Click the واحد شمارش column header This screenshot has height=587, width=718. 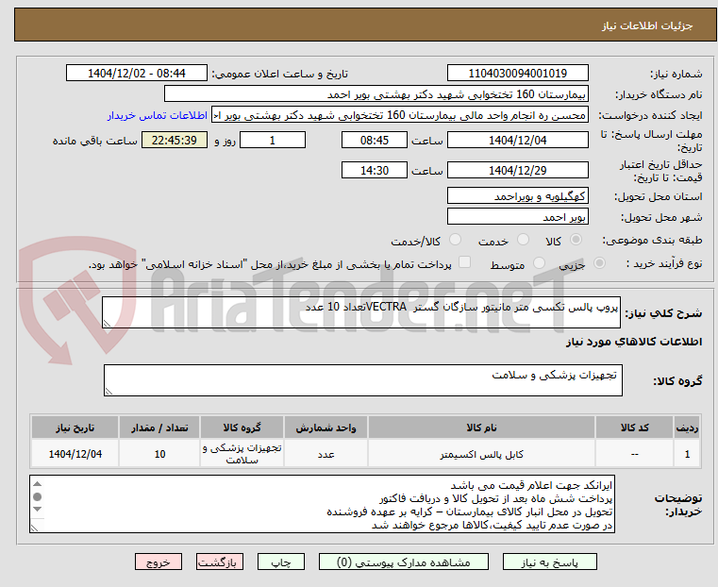click(326, 428)
